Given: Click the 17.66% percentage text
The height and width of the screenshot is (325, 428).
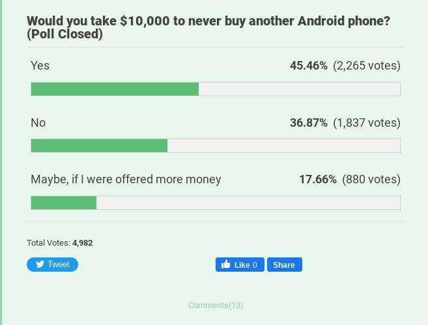Looking at the screenshot, I should point(318,179).
